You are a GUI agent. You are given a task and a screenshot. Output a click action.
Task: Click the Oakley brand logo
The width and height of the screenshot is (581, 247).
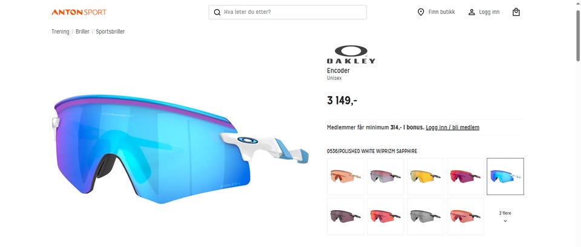tap(351, 54)
